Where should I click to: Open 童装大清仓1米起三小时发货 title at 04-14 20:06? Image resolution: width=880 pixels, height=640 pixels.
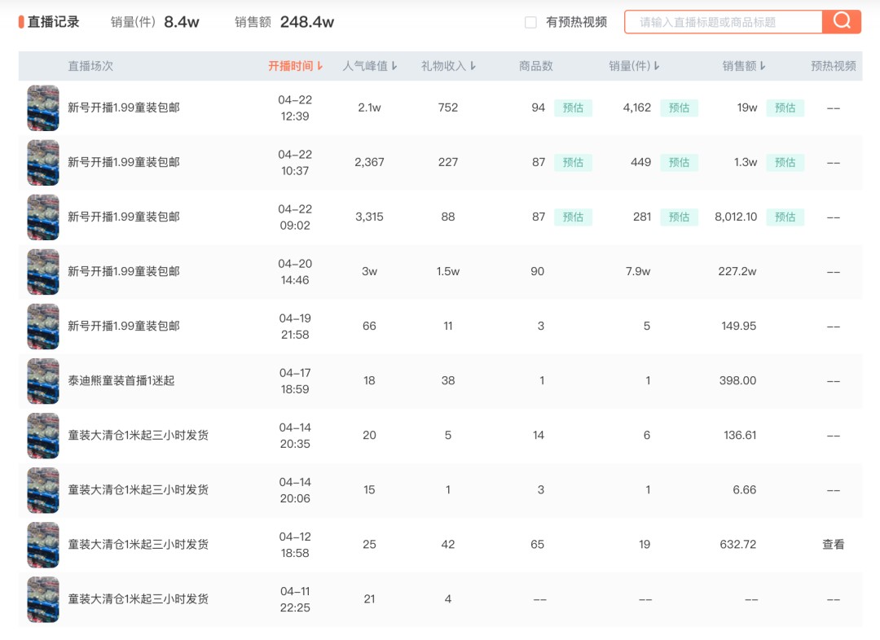pos(138,489)
